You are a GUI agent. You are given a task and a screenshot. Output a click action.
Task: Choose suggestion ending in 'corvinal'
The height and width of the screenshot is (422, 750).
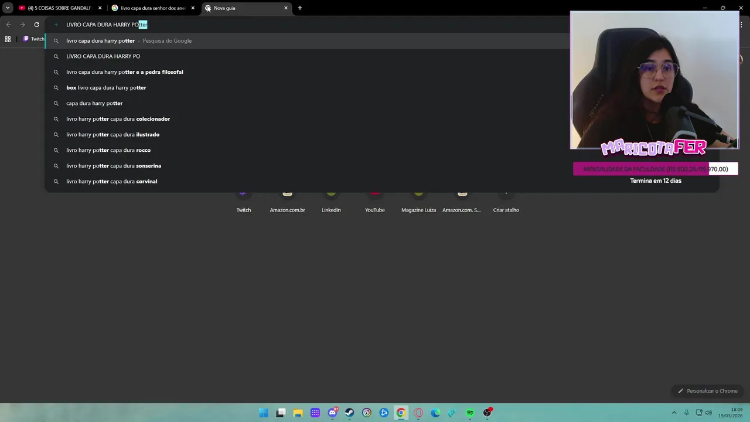tap(307, 182)
